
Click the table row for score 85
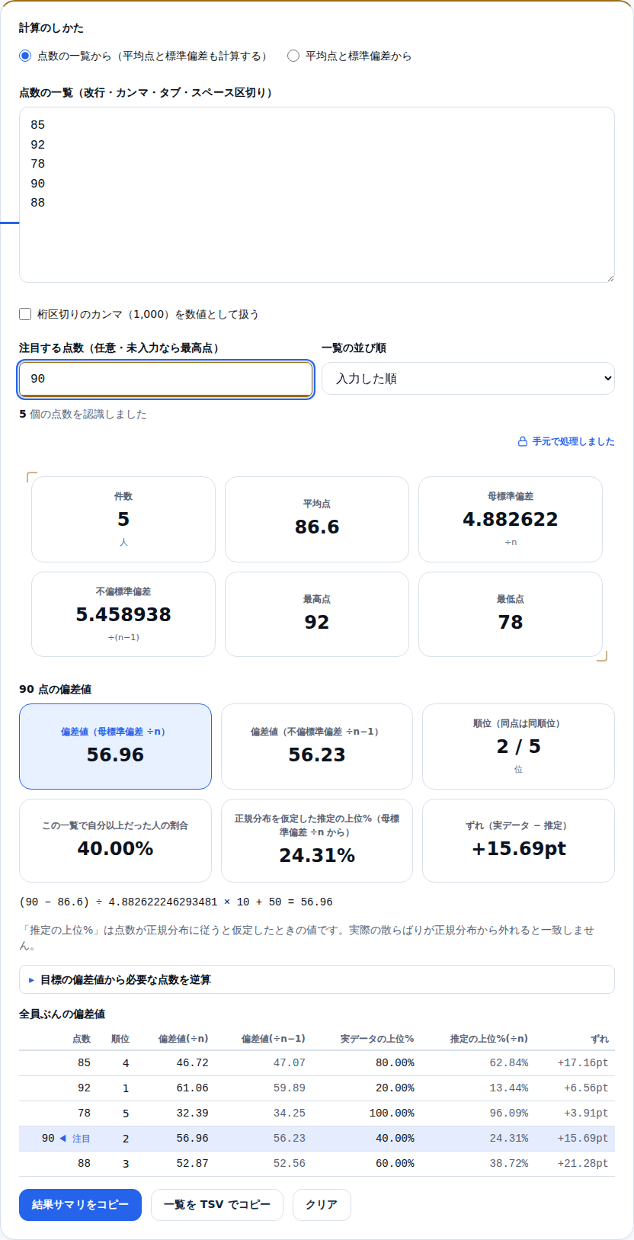pos(317,1063)
